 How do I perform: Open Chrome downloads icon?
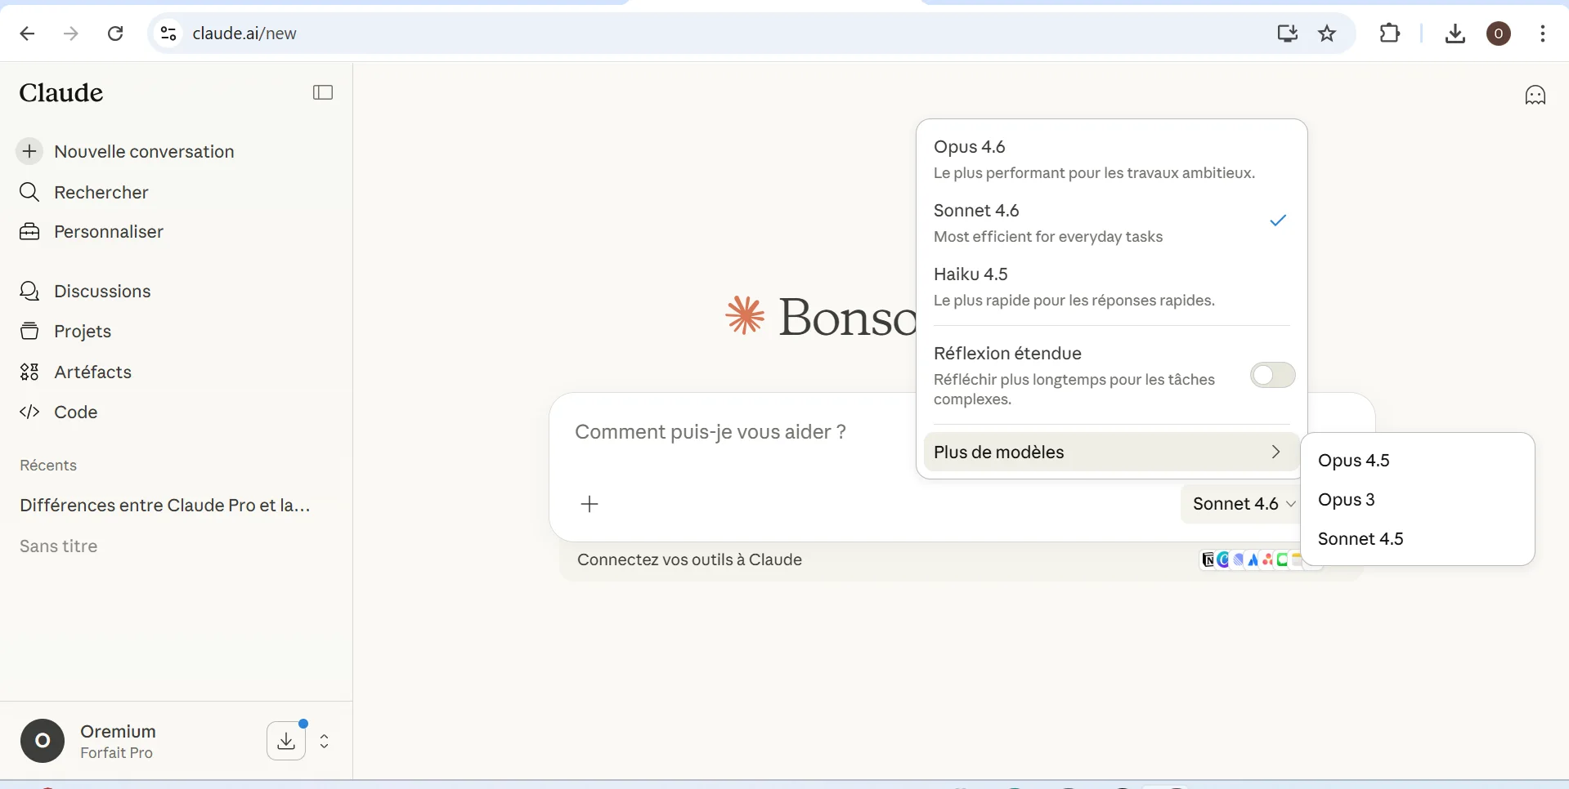1455,33
